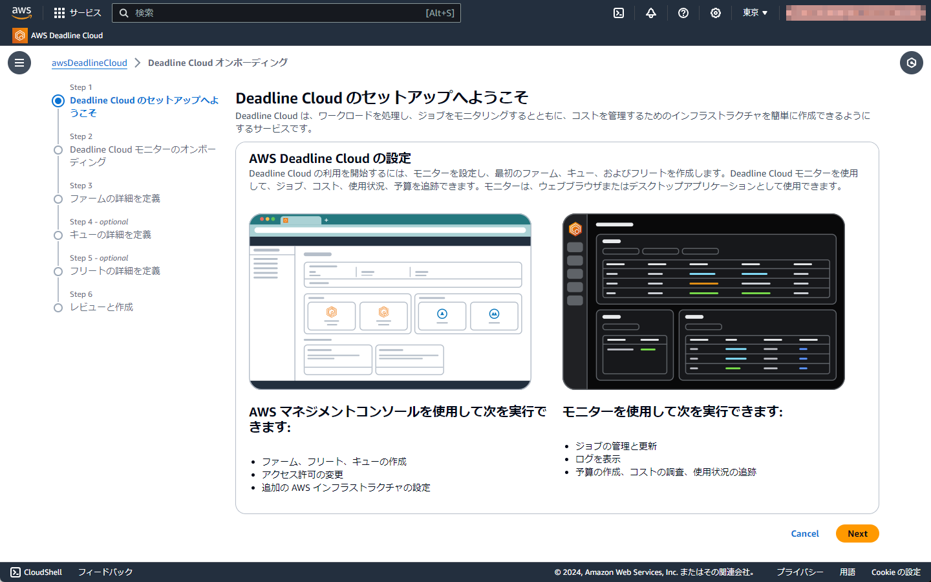Click the circular Deadline Cloud hexagon icon
This screenshot has height=582, width=931.
[912, 63]
